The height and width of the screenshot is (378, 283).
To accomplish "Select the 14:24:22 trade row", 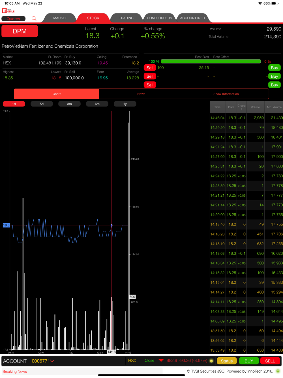I will [246, 176].
